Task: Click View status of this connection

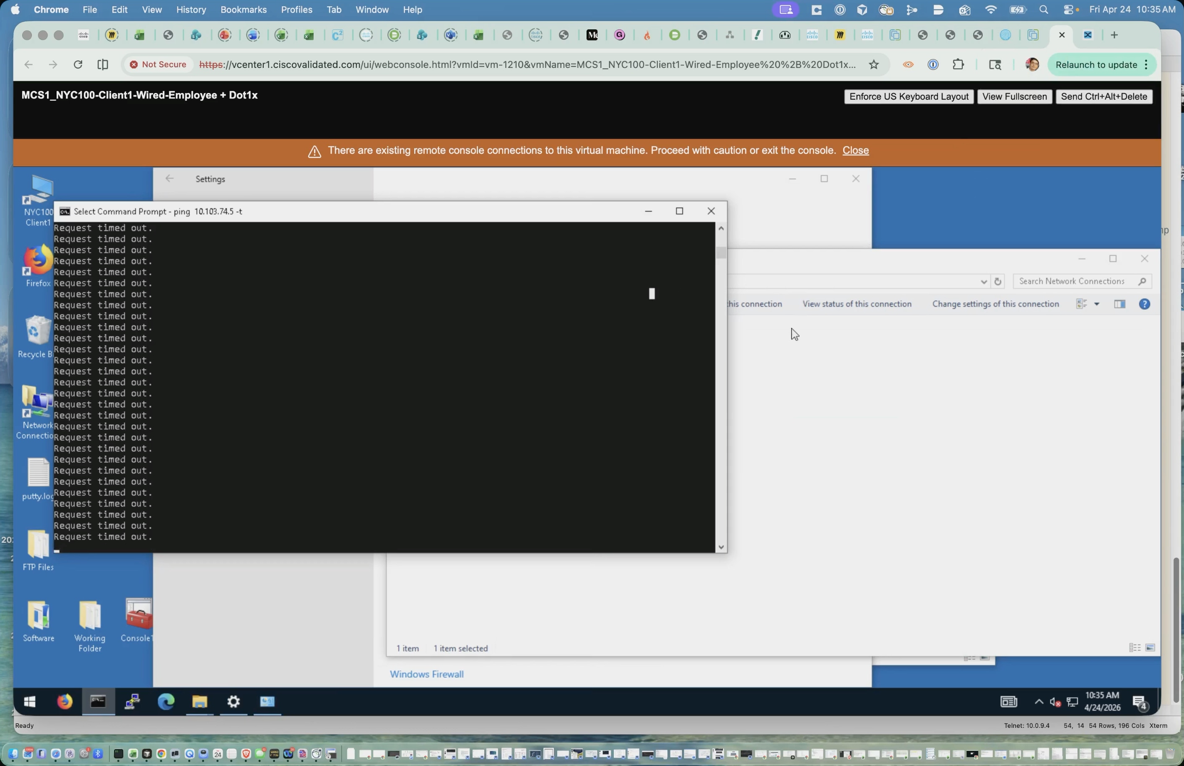Action: click(857, 304)
